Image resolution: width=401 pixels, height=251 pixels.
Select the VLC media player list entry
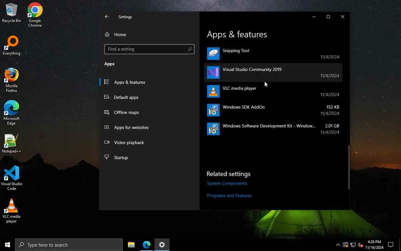coord(273,91)
